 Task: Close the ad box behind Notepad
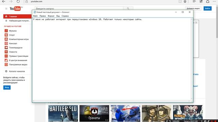pos(196,23)
